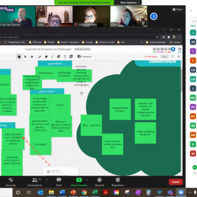Select the line tool
197x197 pixels.
(x=52, y=57)
